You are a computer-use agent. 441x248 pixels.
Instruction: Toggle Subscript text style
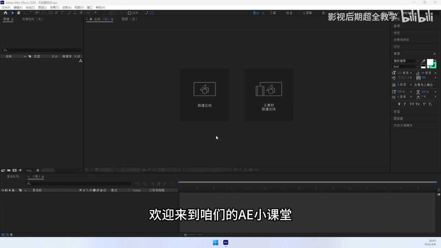[x=430, y=104]
